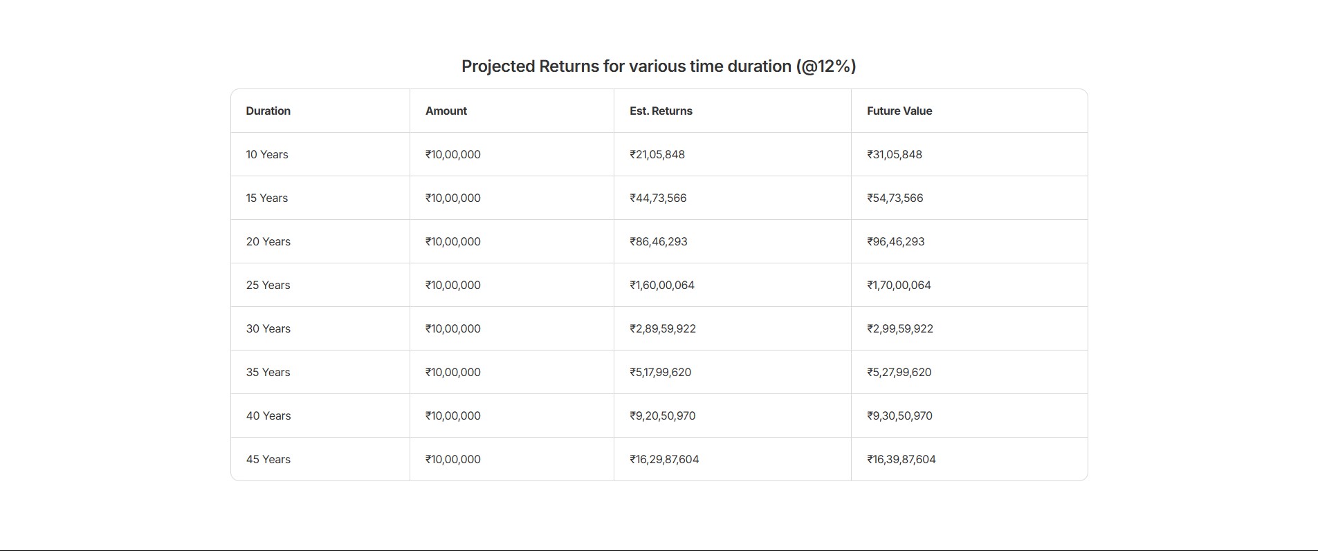
Task: Select the 45 Years duration cell
Action: pos(268,459)
